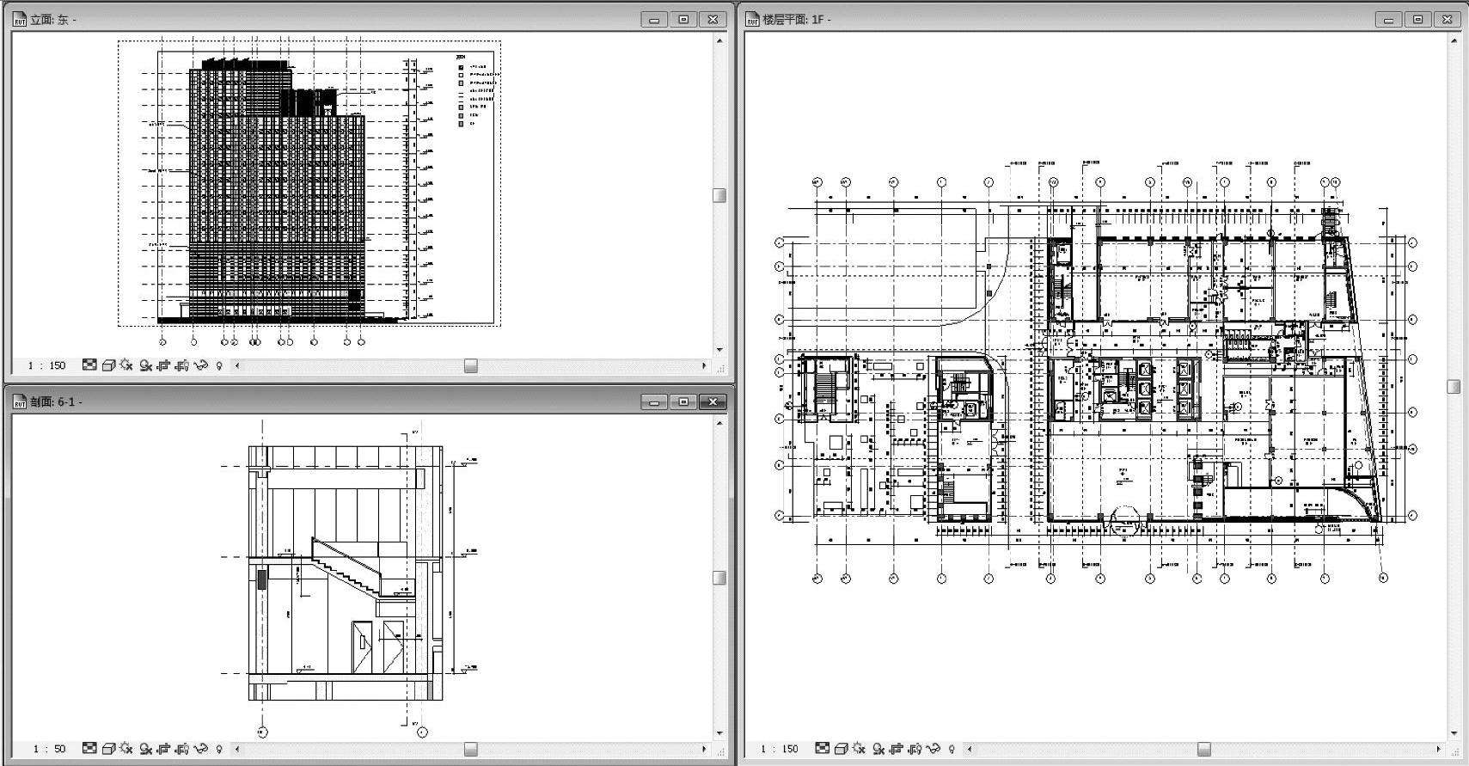Click the up arrow of 6-1 section vertical scrollbar
Viewport: 1469px width, 766px height.
720,423
